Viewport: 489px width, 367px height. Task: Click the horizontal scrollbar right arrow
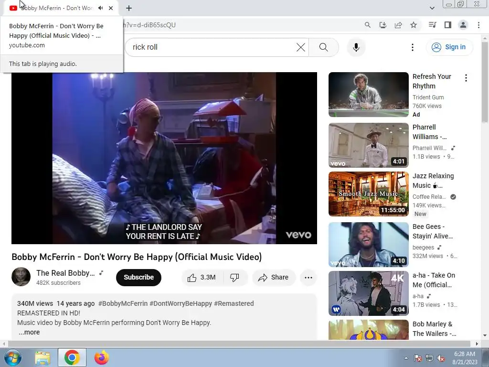tap(477, 344)
